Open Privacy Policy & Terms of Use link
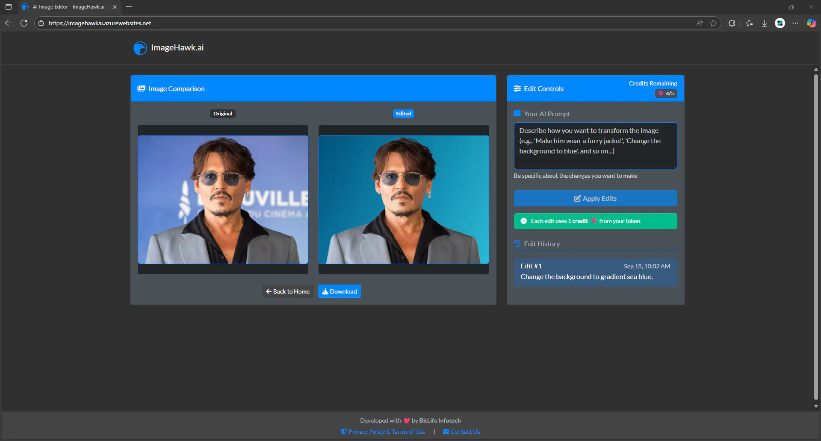This screenshot has width=821, height=441. tap(383, 432)
